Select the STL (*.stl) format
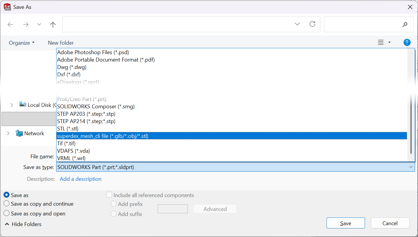Screen dimensions: 418x237 (232, 129)
